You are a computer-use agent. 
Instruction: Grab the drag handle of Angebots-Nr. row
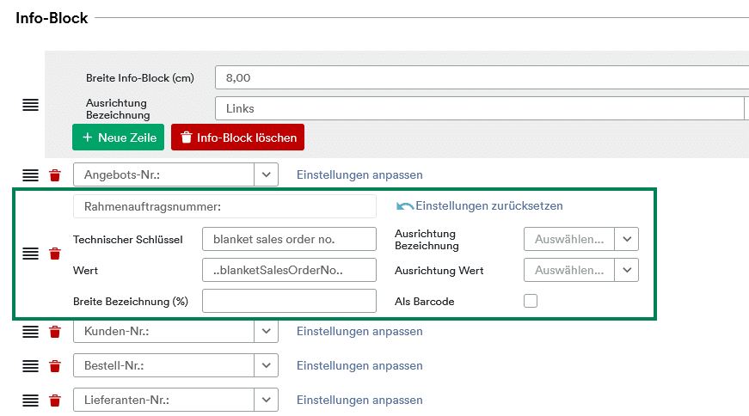31,175
